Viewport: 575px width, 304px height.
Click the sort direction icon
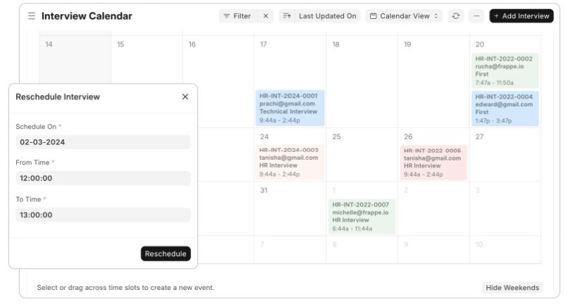click(x=286, y=16)
